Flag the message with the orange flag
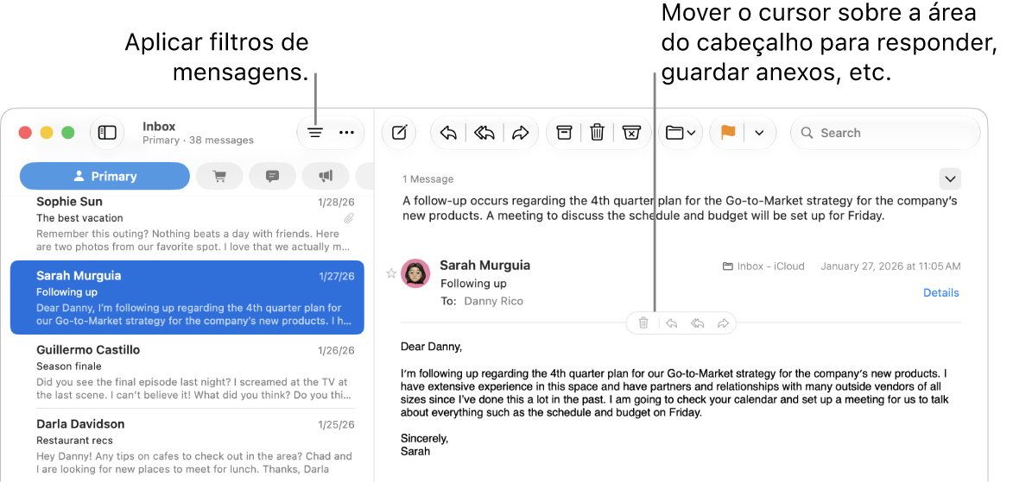Image resolution: width=1013 pixels, height=482 pixels. (727, 132)
